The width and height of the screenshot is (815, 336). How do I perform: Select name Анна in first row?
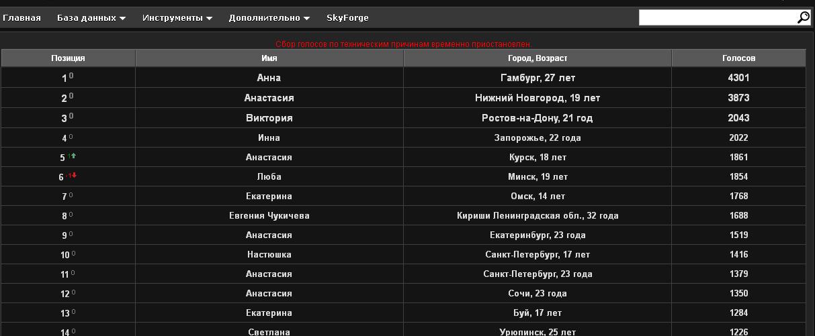269,78
